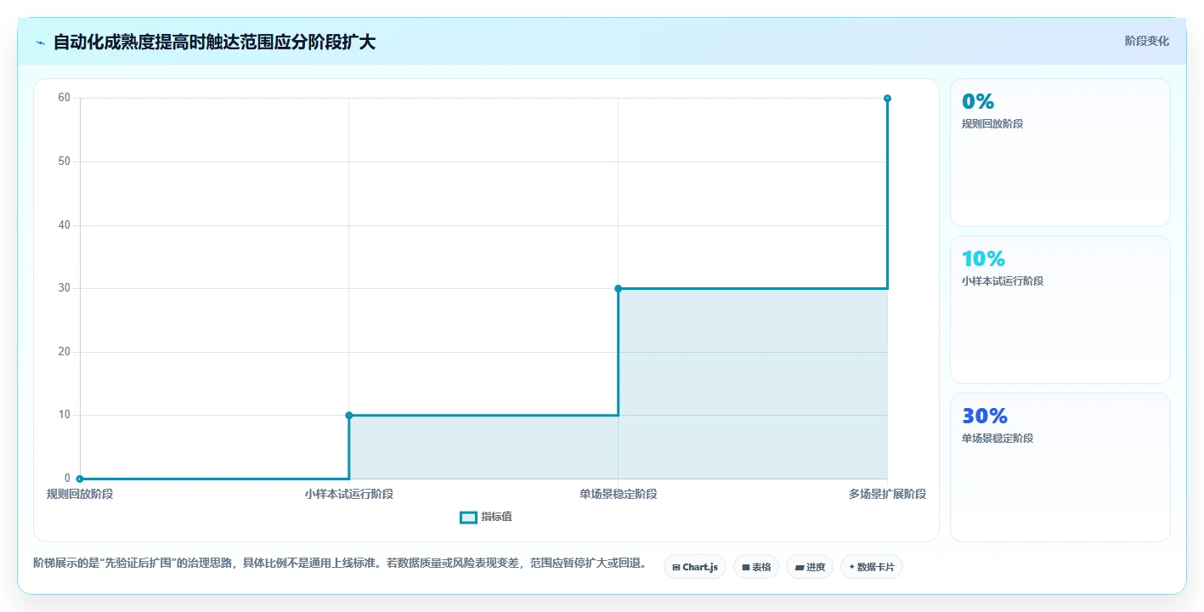This screenshot has height=612, width=1204.
Task: Click the 阶段变化 label in header
Action: point(1147,41)
